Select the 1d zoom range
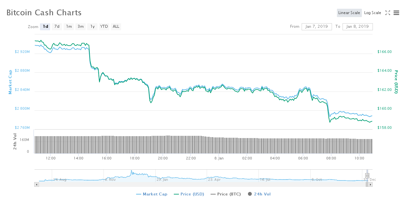The height and width of the screenshot is (198, 401). point(45,26)
